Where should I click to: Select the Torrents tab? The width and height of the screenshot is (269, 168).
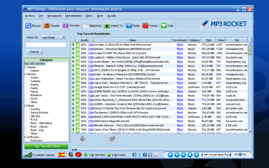coord(71,26)
